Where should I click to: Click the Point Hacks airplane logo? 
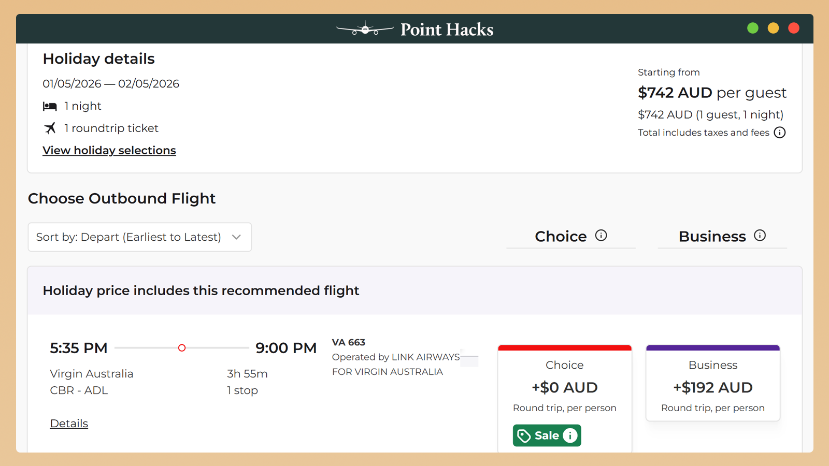coord(365,29)
